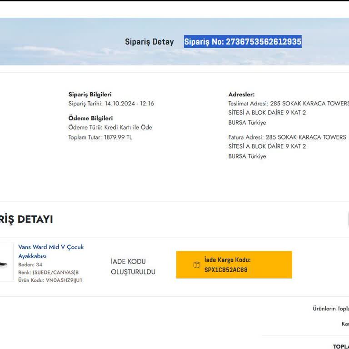
Task: Click the Toplam Tutar 1879.99 TL text
Action: (100, 137)
